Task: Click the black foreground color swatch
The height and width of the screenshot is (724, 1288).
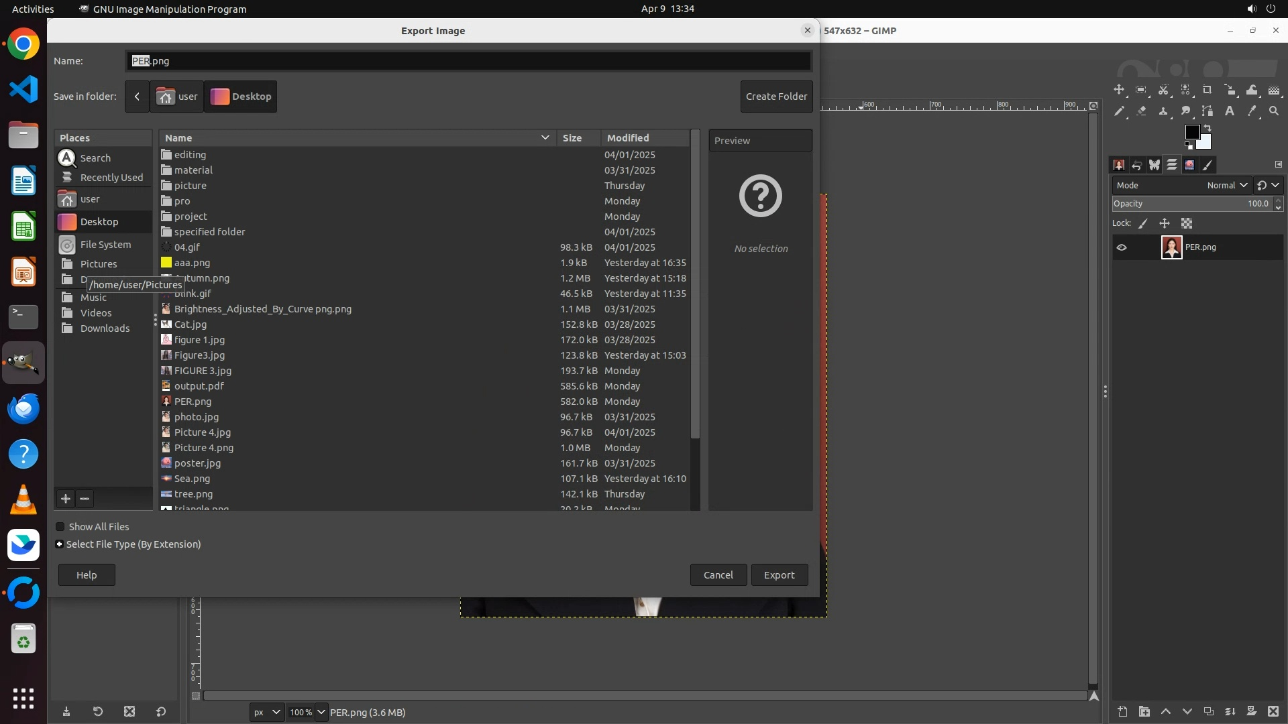Action: (x=1192, y=132)
